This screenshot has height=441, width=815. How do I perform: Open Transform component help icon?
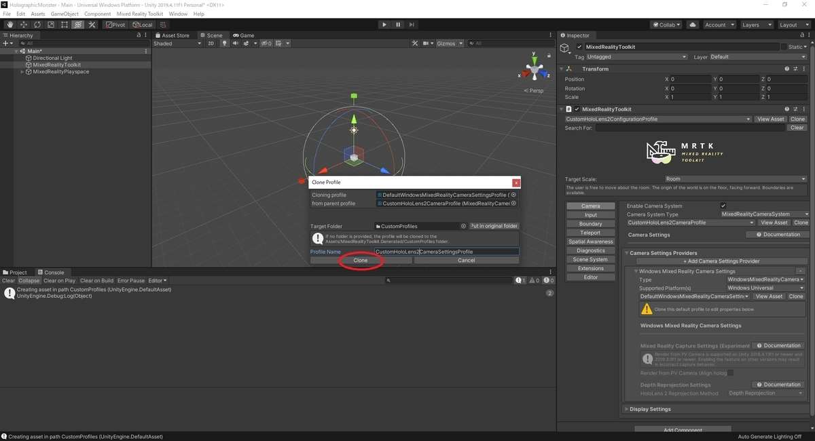point(787,69)
